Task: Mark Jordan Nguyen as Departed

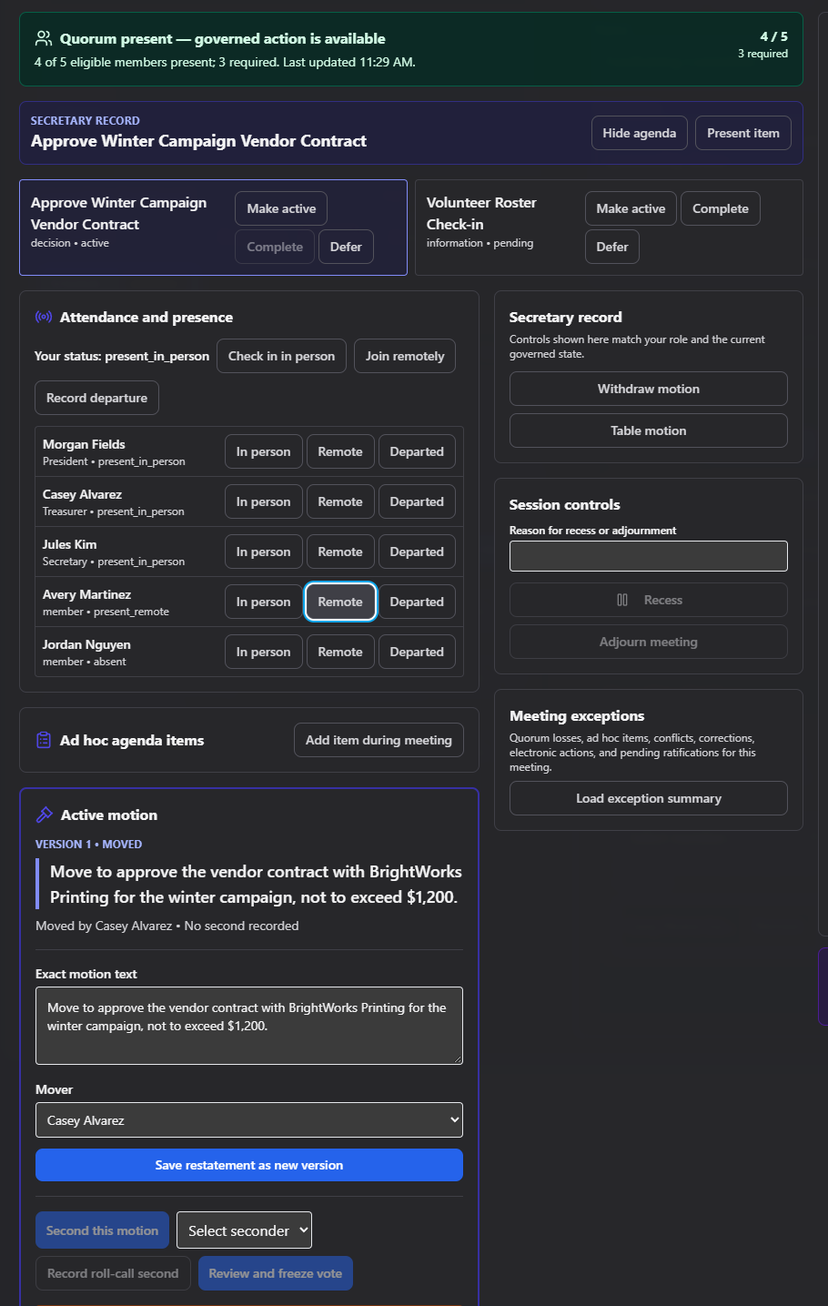Action: 417,652
